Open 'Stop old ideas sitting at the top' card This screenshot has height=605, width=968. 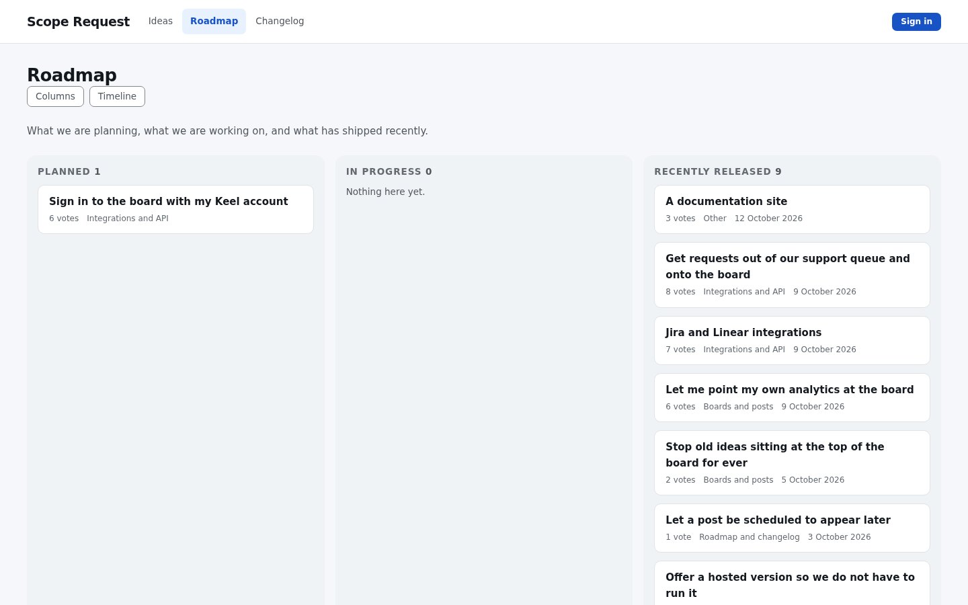click(792, 462)
